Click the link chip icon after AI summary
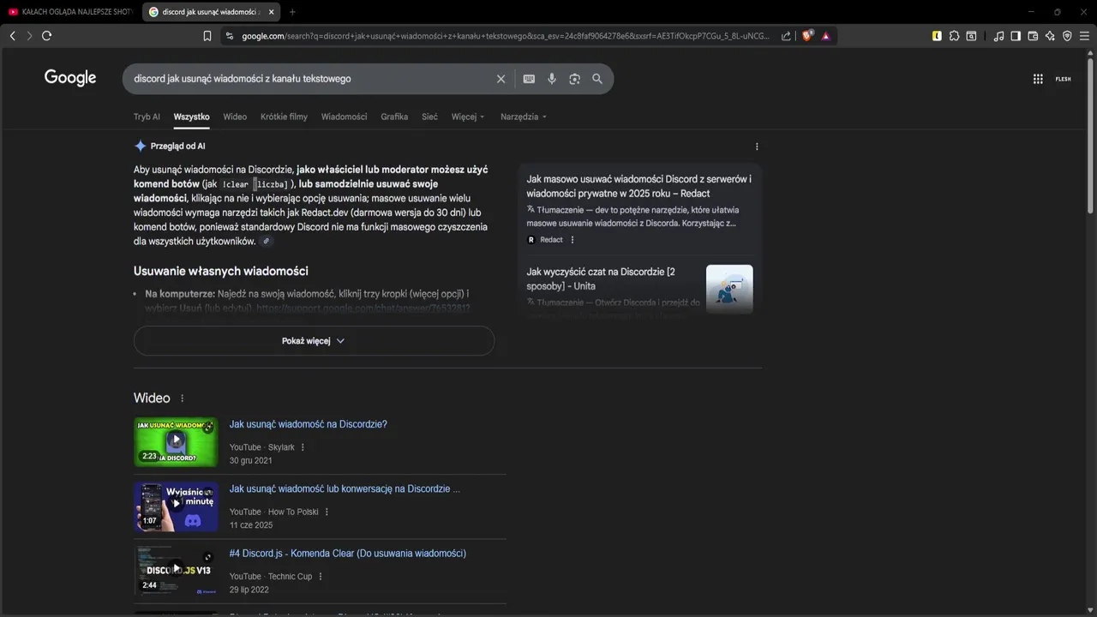Image resolution: width=1097 pixels, height=617 pixels. (267, 242)
